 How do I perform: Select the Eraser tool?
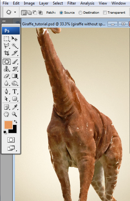pos(6,76)
